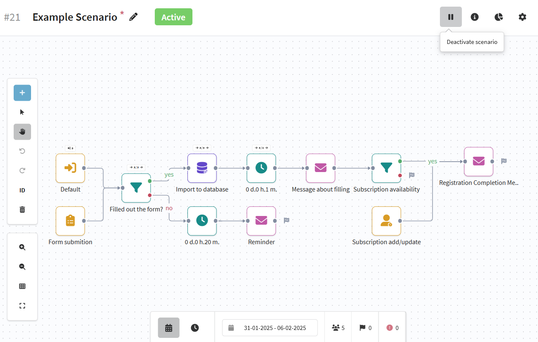The width and height of the screenshot is (538, 342).
Task: Click the pause button to deactivate scenario
Action: point(451,17)
